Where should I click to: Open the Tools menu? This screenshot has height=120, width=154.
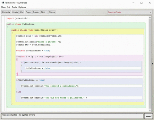(14, 7)
